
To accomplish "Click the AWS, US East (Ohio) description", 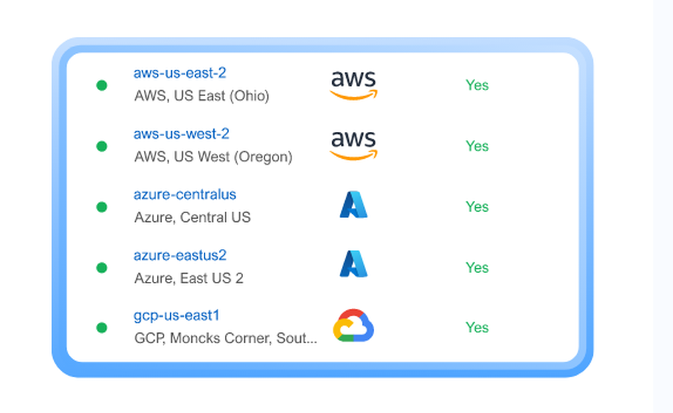I will pyautogui.click(x=202, y=96).
